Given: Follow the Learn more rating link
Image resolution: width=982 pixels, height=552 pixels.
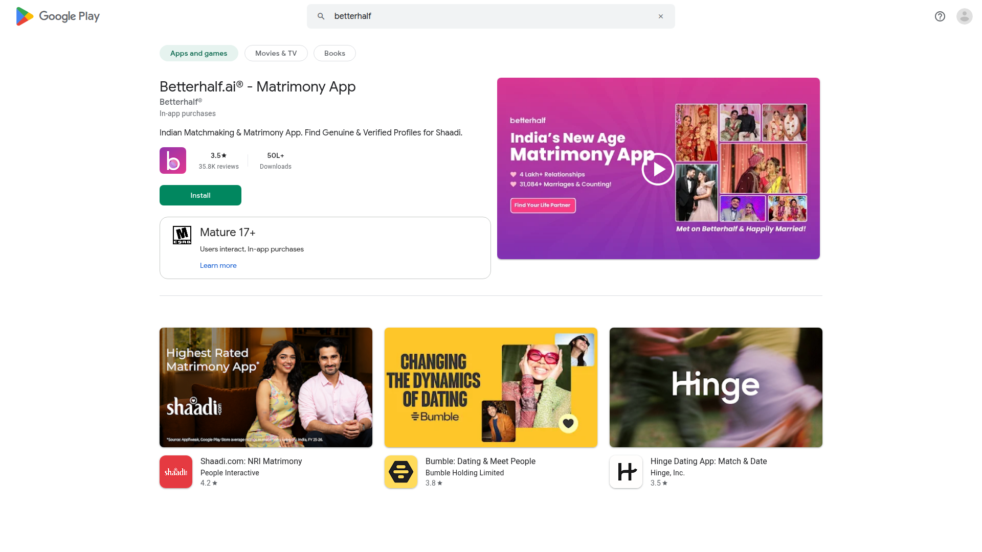Looking at the screenshot, I should click(218, 265).
